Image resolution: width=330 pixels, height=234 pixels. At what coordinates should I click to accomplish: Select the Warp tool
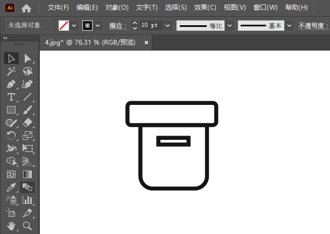(x=11, y=148)
